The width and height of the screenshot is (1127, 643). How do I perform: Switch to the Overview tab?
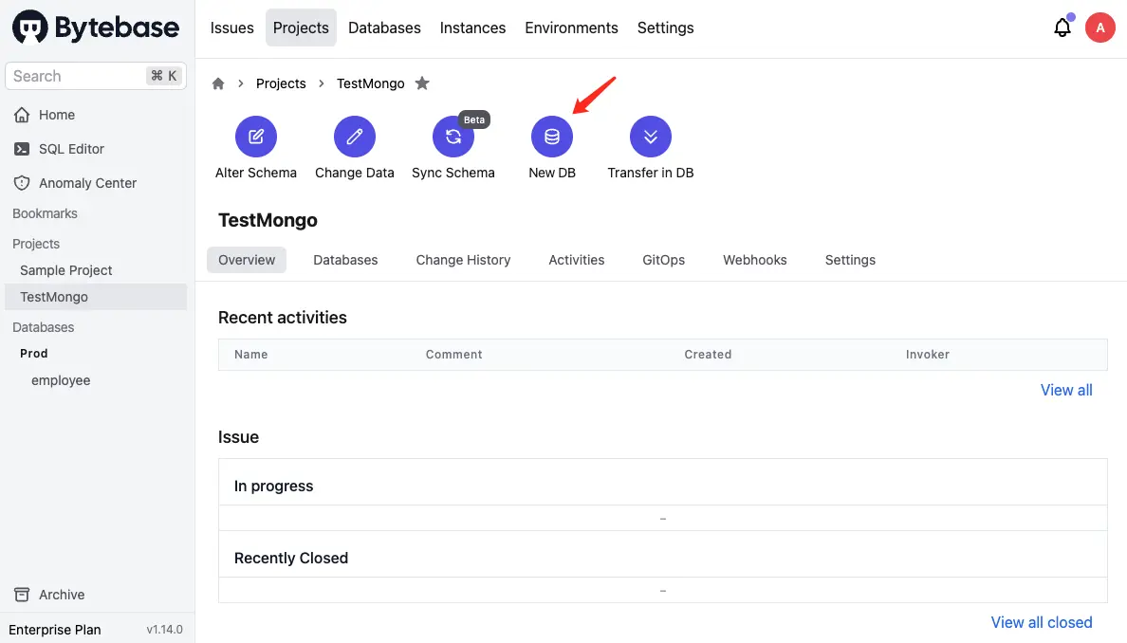(247, 260)
